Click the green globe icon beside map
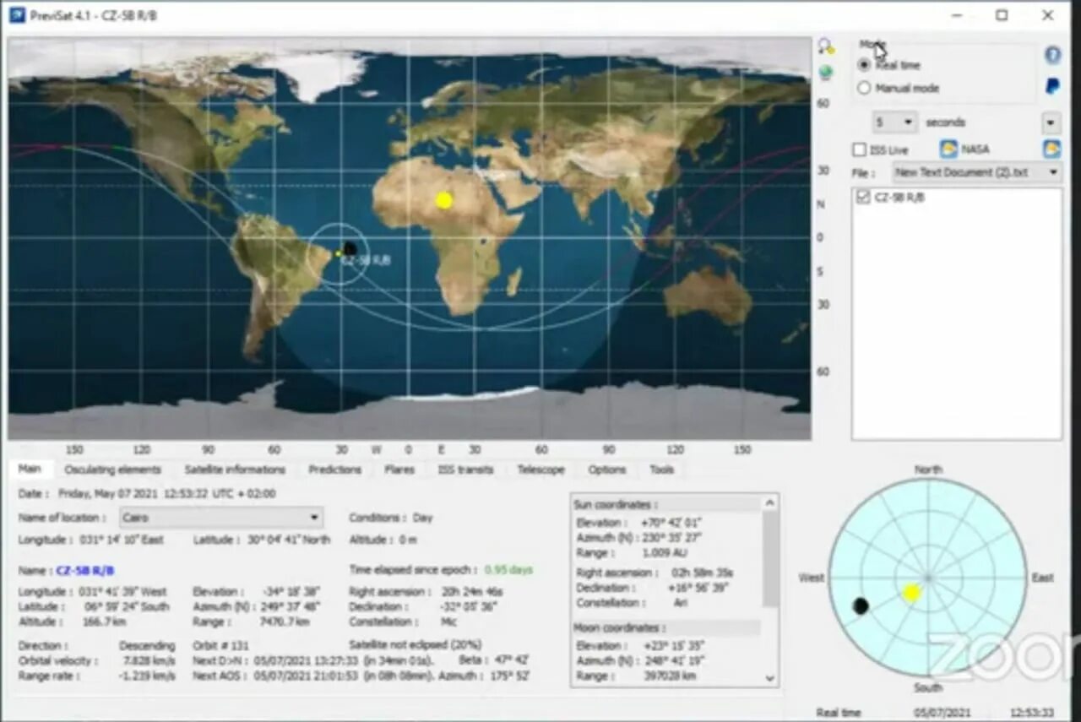Viewport: 1081px width, 722px height. click(826, 73)
